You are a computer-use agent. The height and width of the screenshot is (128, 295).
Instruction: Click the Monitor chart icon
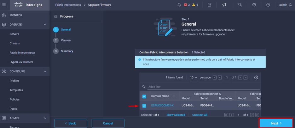4,15
